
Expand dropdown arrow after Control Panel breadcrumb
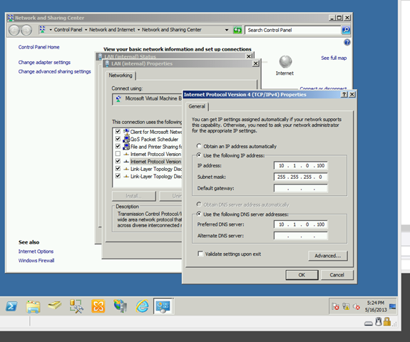(86, 30)
